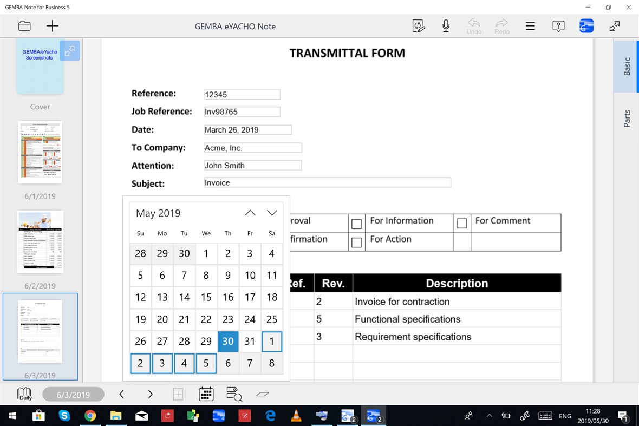Open the tag search icon
The image size is (639, 426).
(233, 394)
